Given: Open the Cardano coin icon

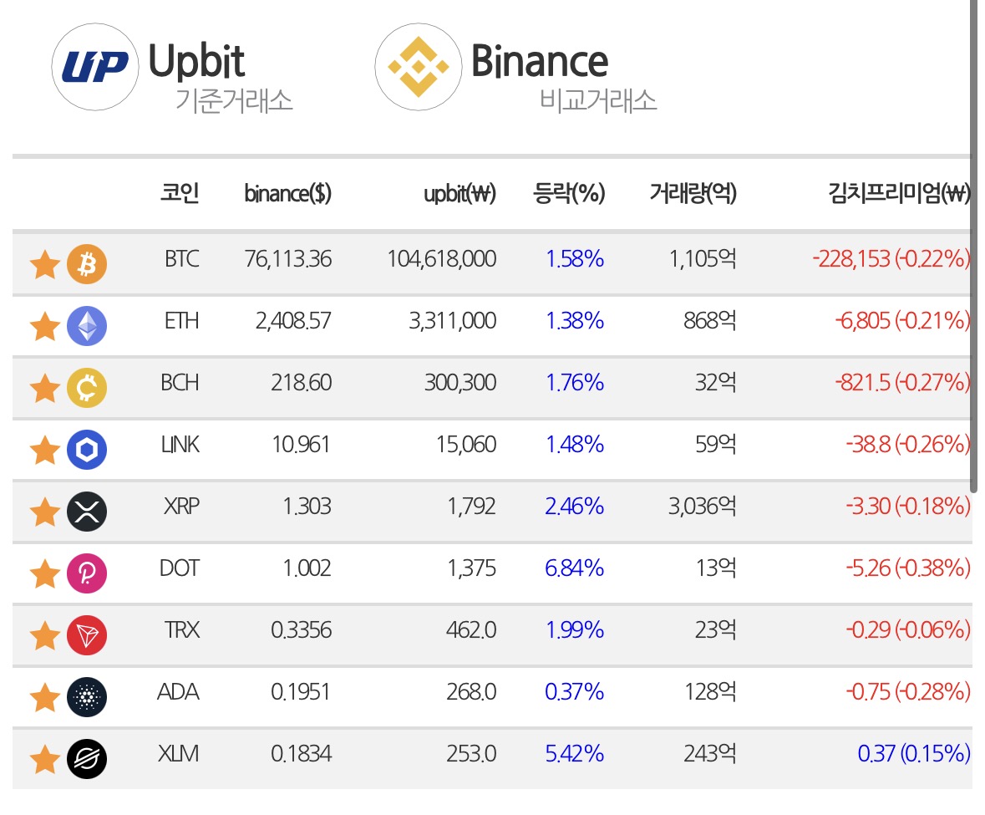Looking at the screenshot, I should [x=87, y=697].
